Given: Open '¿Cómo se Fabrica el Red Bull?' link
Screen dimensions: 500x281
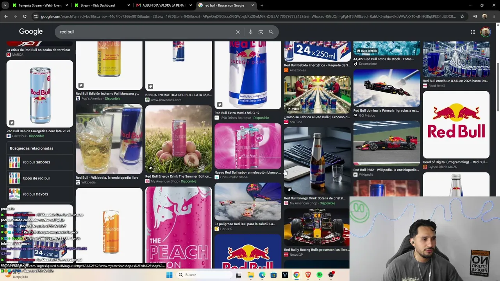Looking at the screenshot, I should coord(317,117).
